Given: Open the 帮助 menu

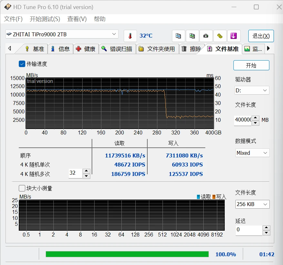Looking at the screenshot, I should tap(100, 19).
